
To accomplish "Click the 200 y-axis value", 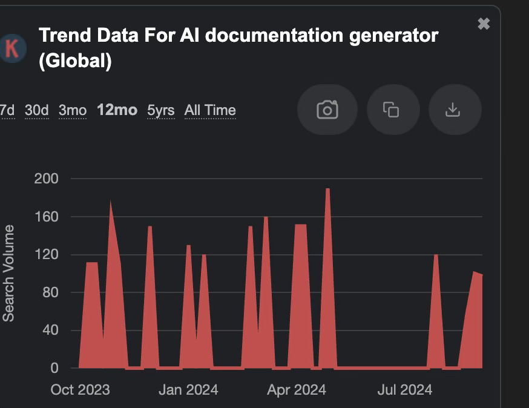I will click(46, 179).
